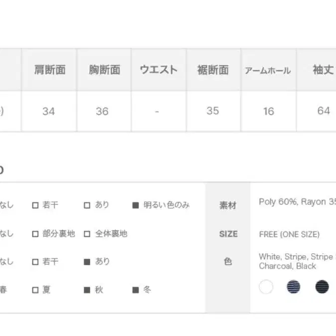
Task: Click the アームホール column header
Action: (268, 70)
